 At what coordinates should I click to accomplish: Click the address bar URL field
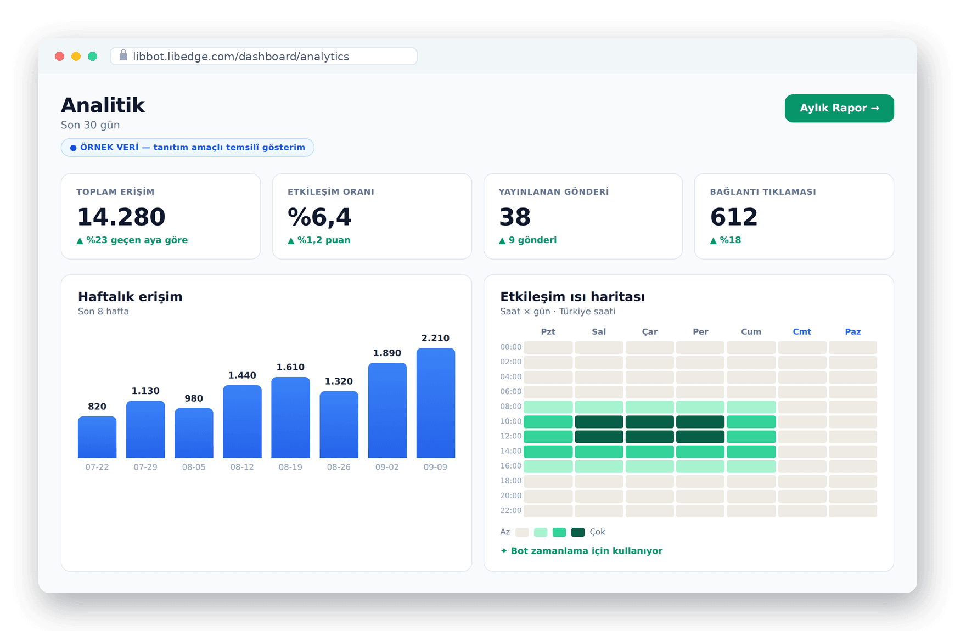[x=263, y=57]
